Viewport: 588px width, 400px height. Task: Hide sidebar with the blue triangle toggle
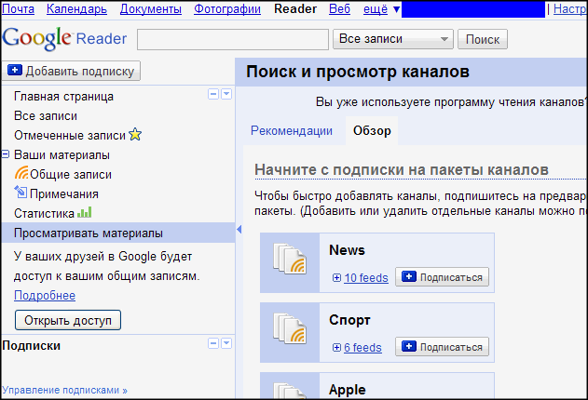click(239, 230)
